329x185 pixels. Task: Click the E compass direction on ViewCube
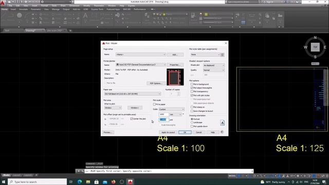(x=325, y=47)
